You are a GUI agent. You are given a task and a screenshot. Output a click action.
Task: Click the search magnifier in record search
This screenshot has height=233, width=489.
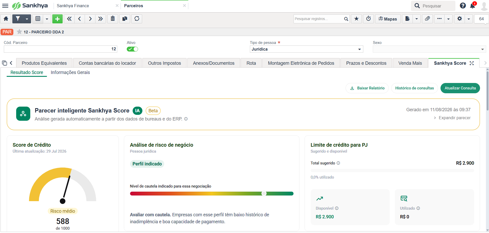point(346,19)
